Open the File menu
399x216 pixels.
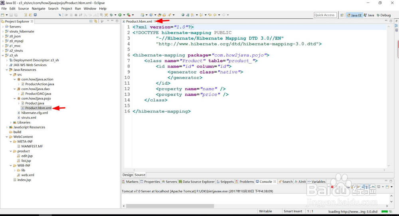click(4, 8)
